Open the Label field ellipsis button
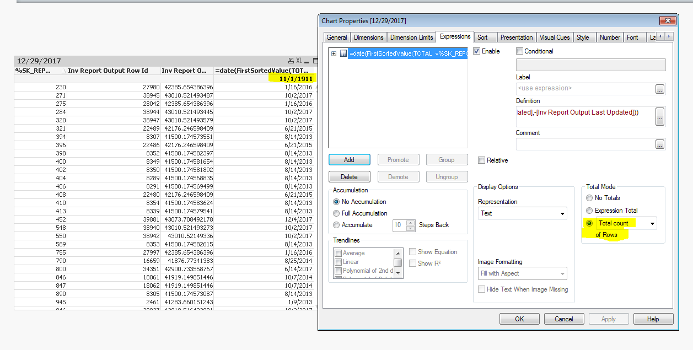693x350 pixels. 660,89
